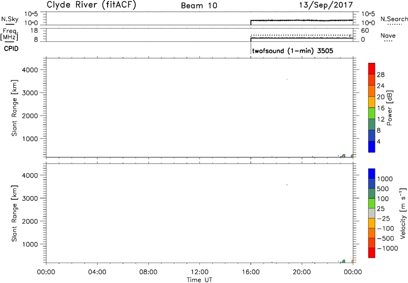Click the '20:00' time tick label
Viewport: 408px width, 283px height.
[302, 272]
